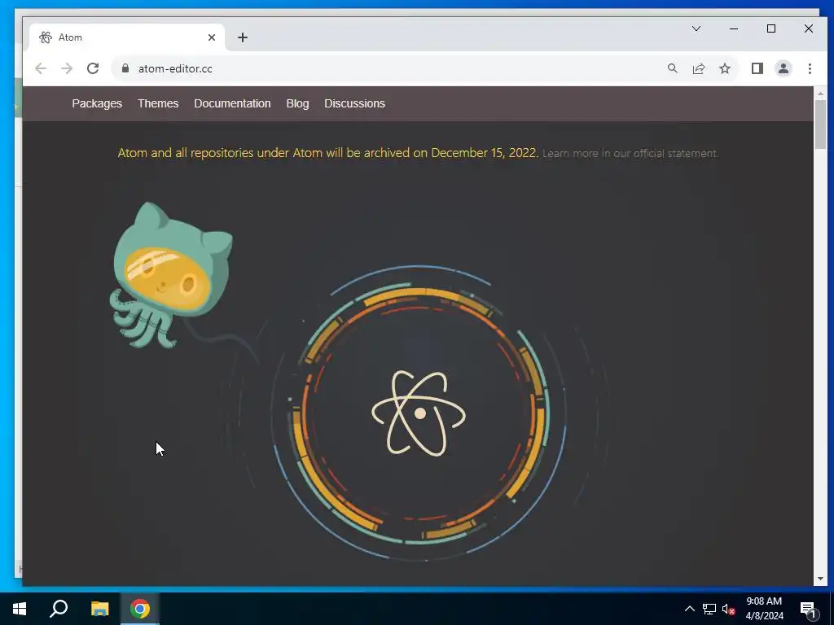Open the clock showing 9:08 AM

[x=764, y=609]
